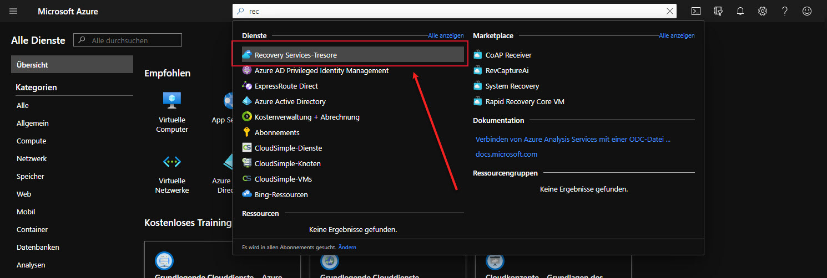This screenshot has height=278, width=827.
Task: Click the Recovery Services-Tresore icon
Action: pos(248,55)
